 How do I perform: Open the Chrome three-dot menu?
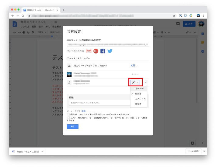pos(204,16)
